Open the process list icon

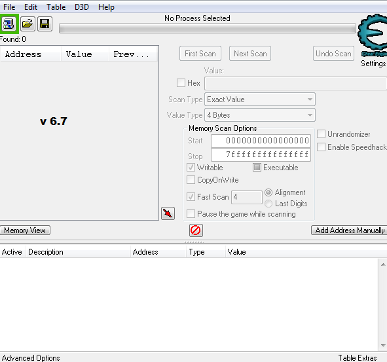[x=9, y=24]
